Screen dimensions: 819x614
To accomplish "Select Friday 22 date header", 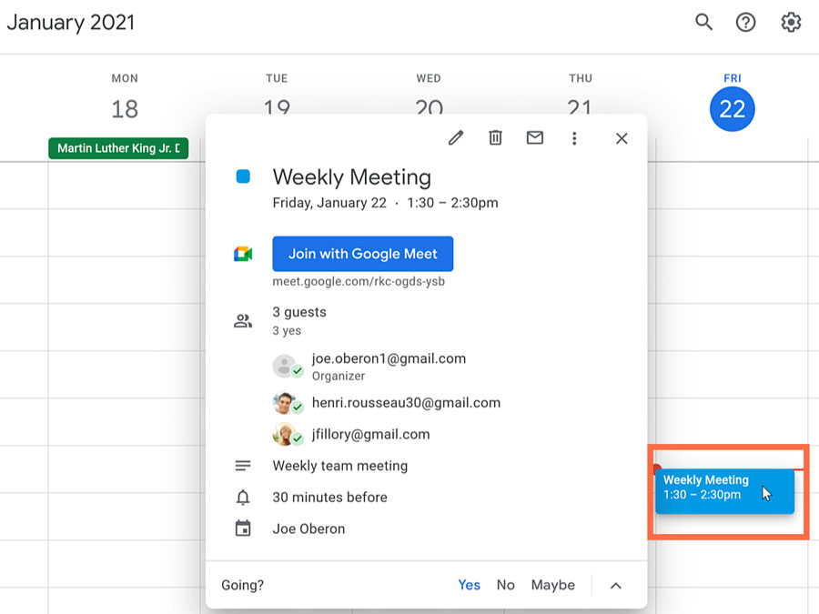I will 732,109.
